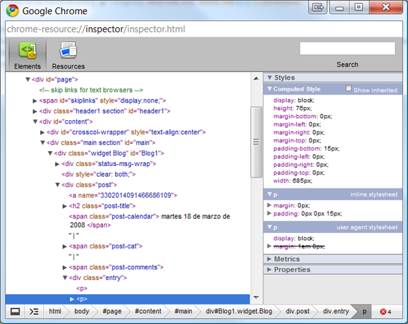Collapse the Styles section

(x=270, y=78)
